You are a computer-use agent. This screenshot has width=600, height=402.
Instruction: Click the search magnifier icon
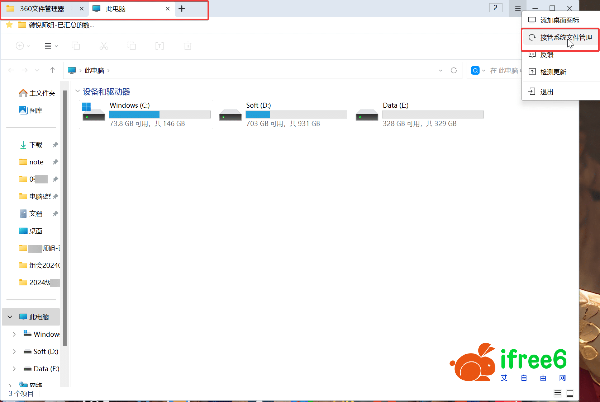point(475,70)
